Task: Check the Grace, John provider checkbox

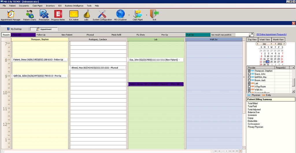Action: point(249,74)
